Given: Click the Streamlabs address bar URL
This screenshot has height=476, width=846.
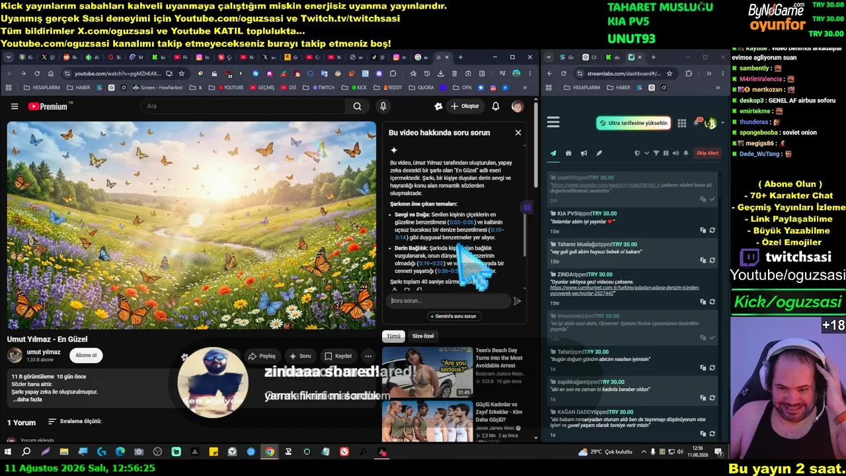Looking at the screenshot, I should tap(623, 73).
